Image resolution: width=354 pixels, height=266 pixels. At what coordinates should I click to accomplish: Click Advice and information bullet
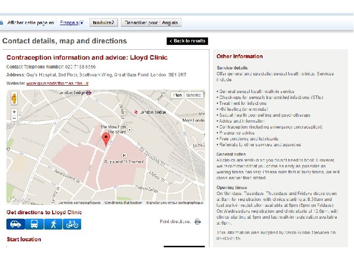[240, 121]
